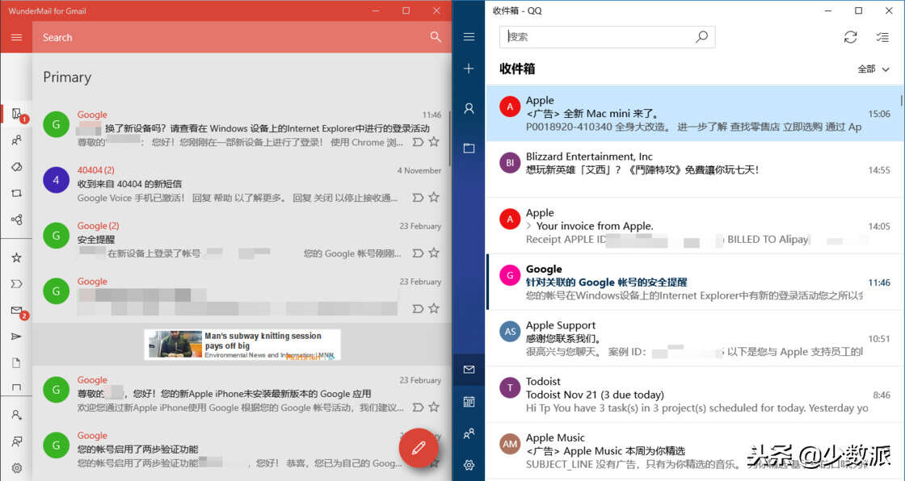Open WunderMail hamburger menu
905x481 pixels.
click(x=16, y=37)
